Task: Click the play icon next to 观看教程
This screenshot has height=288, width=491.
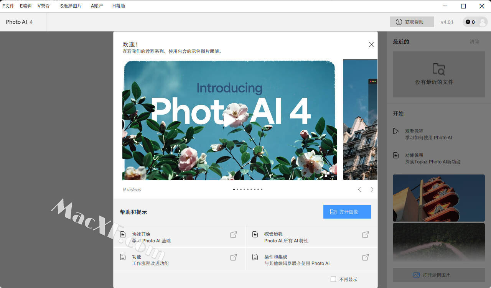Action: pos(396,131)
